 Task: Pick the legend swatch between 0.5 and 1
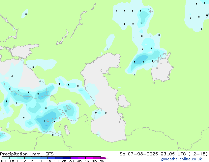[x=13, y=158]
